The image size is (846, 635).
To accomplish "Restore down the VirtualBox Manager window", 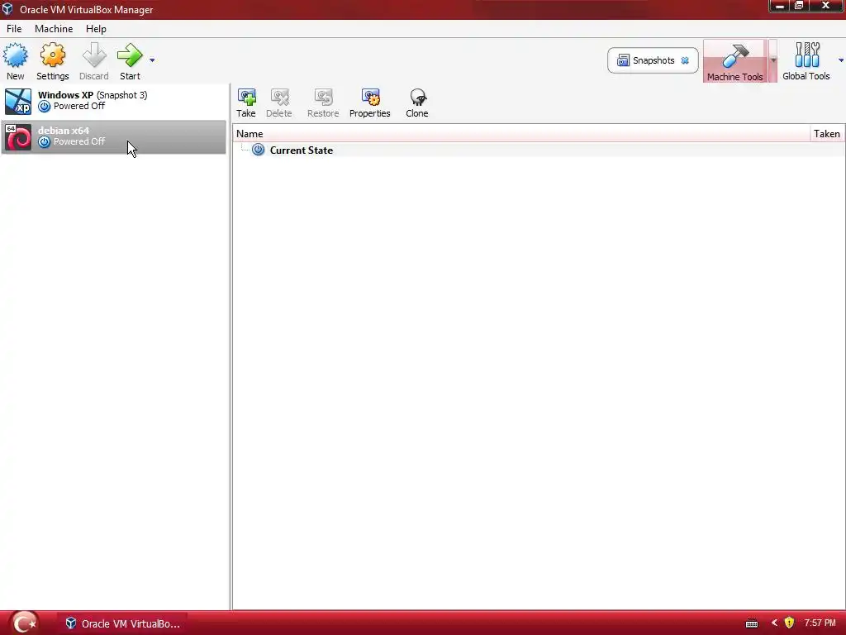I will [x=799, y=6].
